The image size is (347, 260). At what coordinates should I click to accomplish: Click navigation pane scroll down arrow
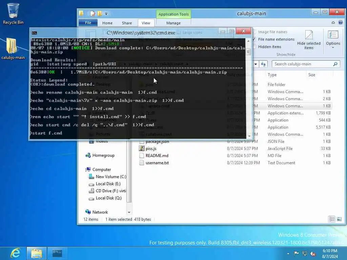(x=129, y=212)
